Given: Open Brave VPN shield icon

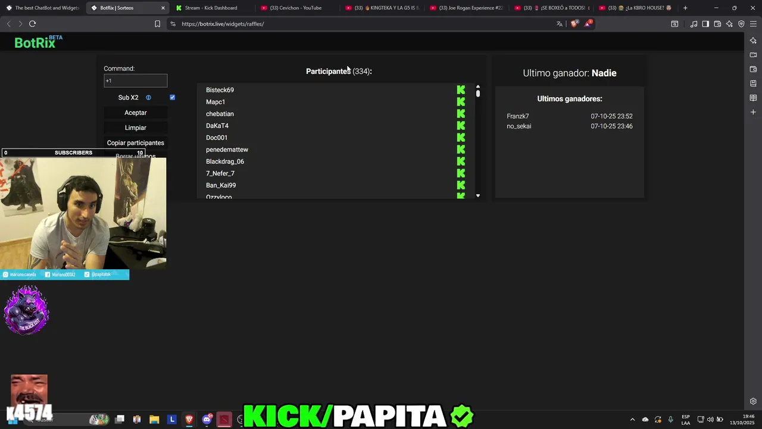Looking at the screenshot, I should coord(741,24).
